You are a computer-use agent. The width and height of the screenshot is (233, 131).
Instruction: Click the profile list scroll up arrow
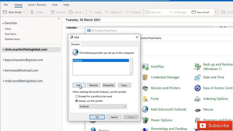(x=131, y=61)
